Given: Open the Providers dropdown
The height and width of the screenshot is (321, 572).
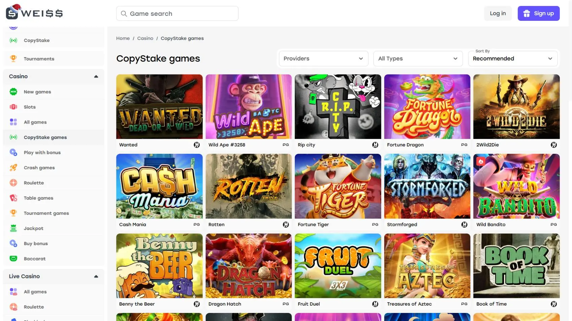Looking at the screenshot, I should 323,58.
